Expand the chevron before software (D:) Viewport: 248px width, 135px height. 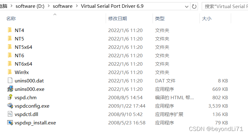pyautogui.click(x=11, y=6)
